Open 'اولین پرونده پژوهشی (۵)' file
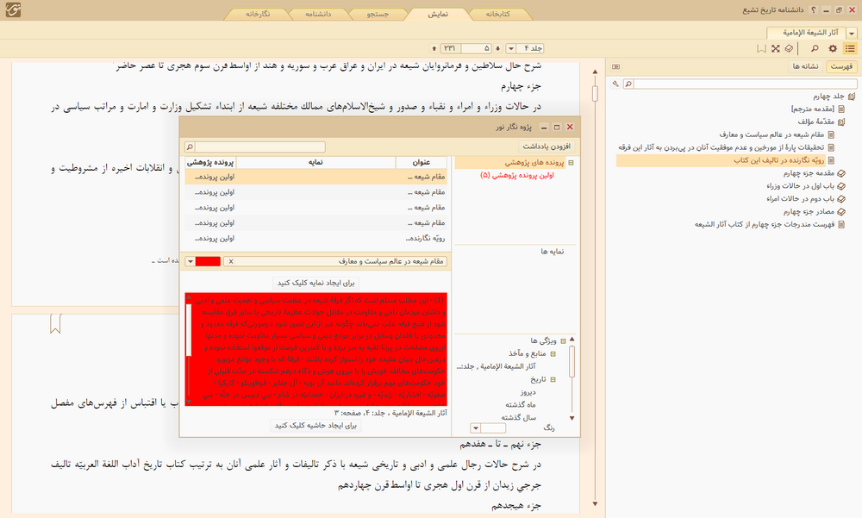 [x=516, y=176]
